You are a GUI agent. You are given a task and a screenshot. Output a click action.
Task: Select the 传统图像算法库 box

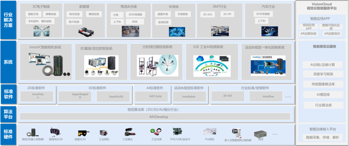pyautogui.click(x=323, y=84)
